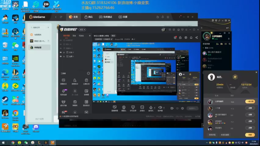Add 直播屏幕 screen source
Viewport: 260px width, 146px height.
[115, 109]
